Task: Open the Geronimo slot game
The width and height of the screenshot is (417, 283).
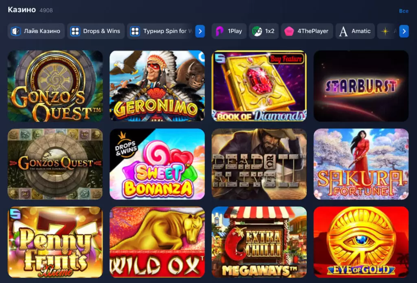Action: [157, 86]
